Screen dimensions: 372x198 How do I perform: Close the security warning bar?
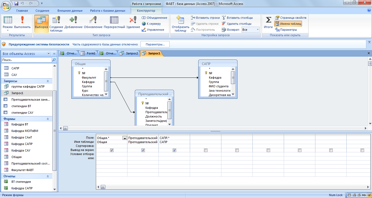click(369, 42)
